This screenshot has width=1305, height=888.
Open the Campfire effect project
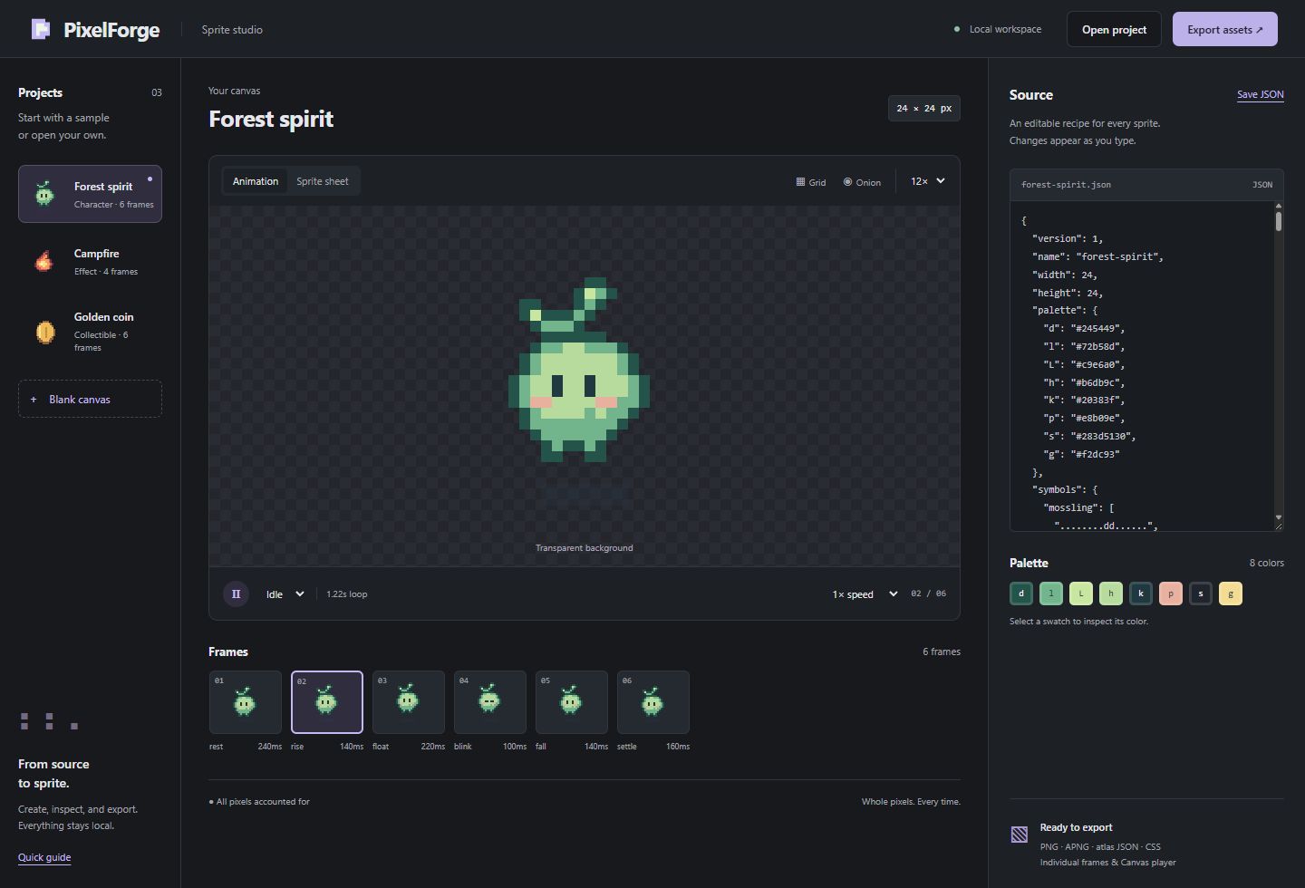(x=90, y=261)
